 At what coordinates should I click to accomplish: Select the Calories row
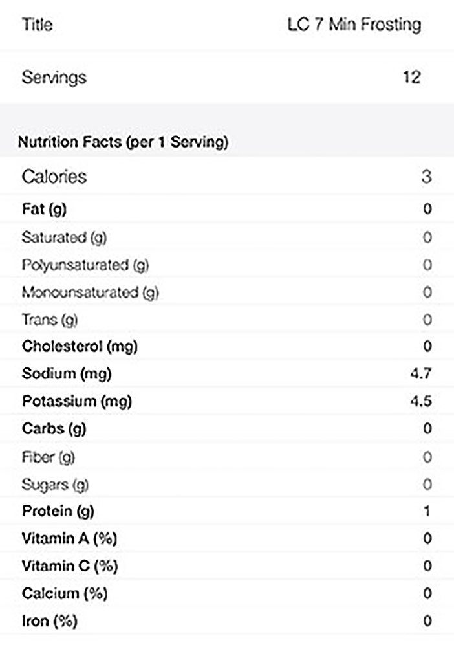click(227, 177)
